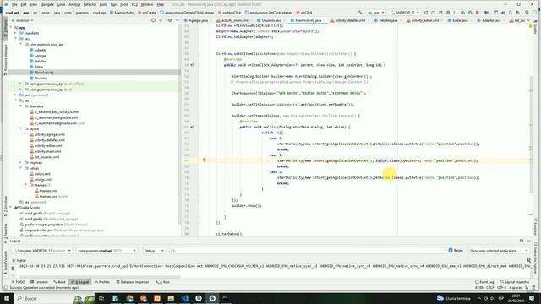Open the Show only selected application dropdown
Image resolution: width=541 pixels, height=304 pixels.
coord(499,251)
